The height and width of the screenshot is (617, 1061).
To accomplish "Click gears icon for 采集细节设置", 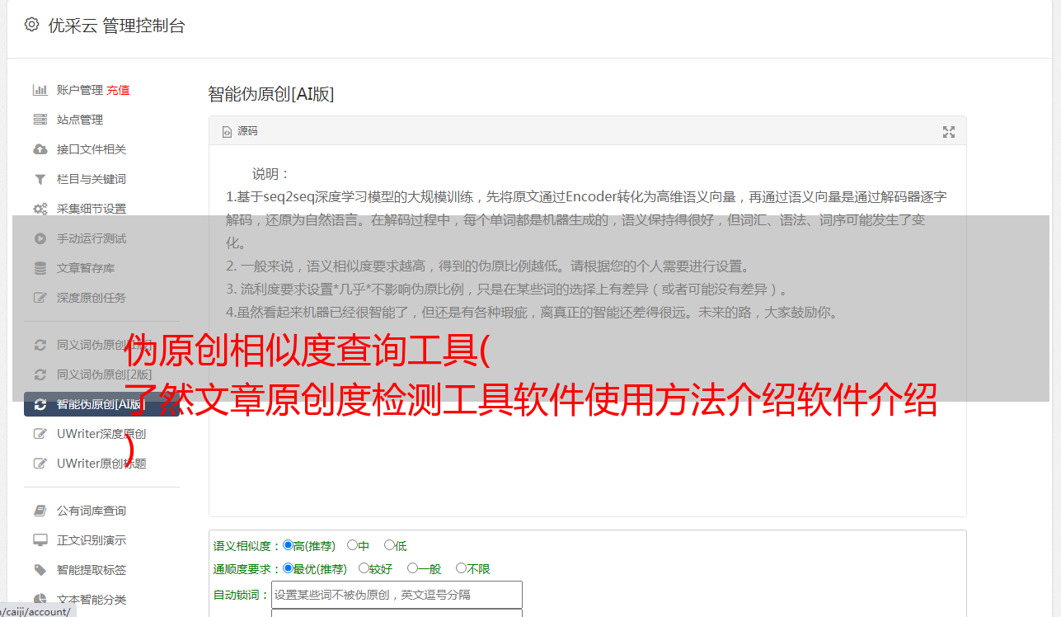I will click(x=40, y=209).
